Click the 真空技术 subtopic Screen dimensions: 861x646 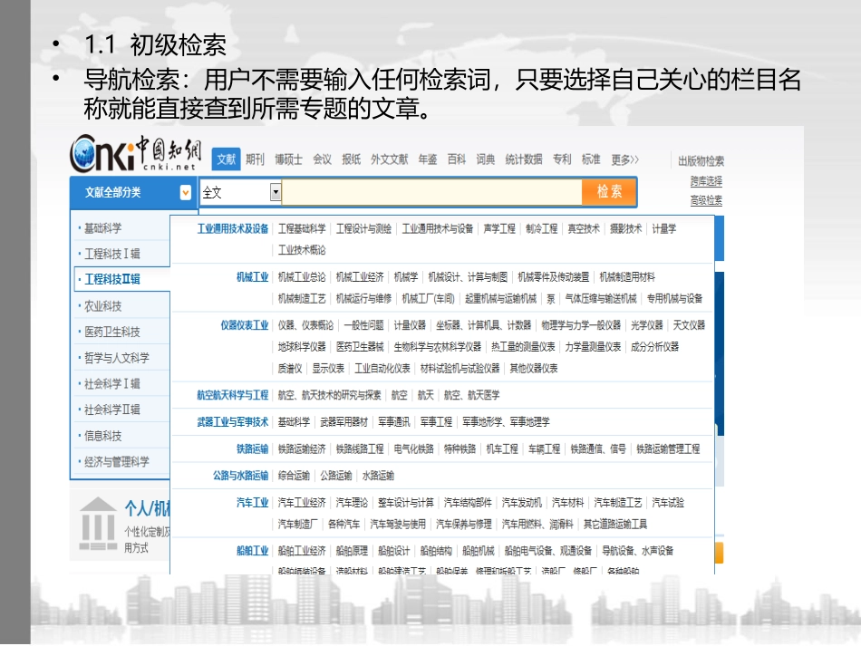click(584, 229)
